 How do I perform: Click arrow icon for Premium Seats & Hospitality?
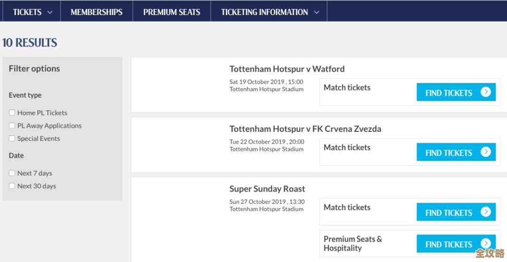tap(485, 244)
